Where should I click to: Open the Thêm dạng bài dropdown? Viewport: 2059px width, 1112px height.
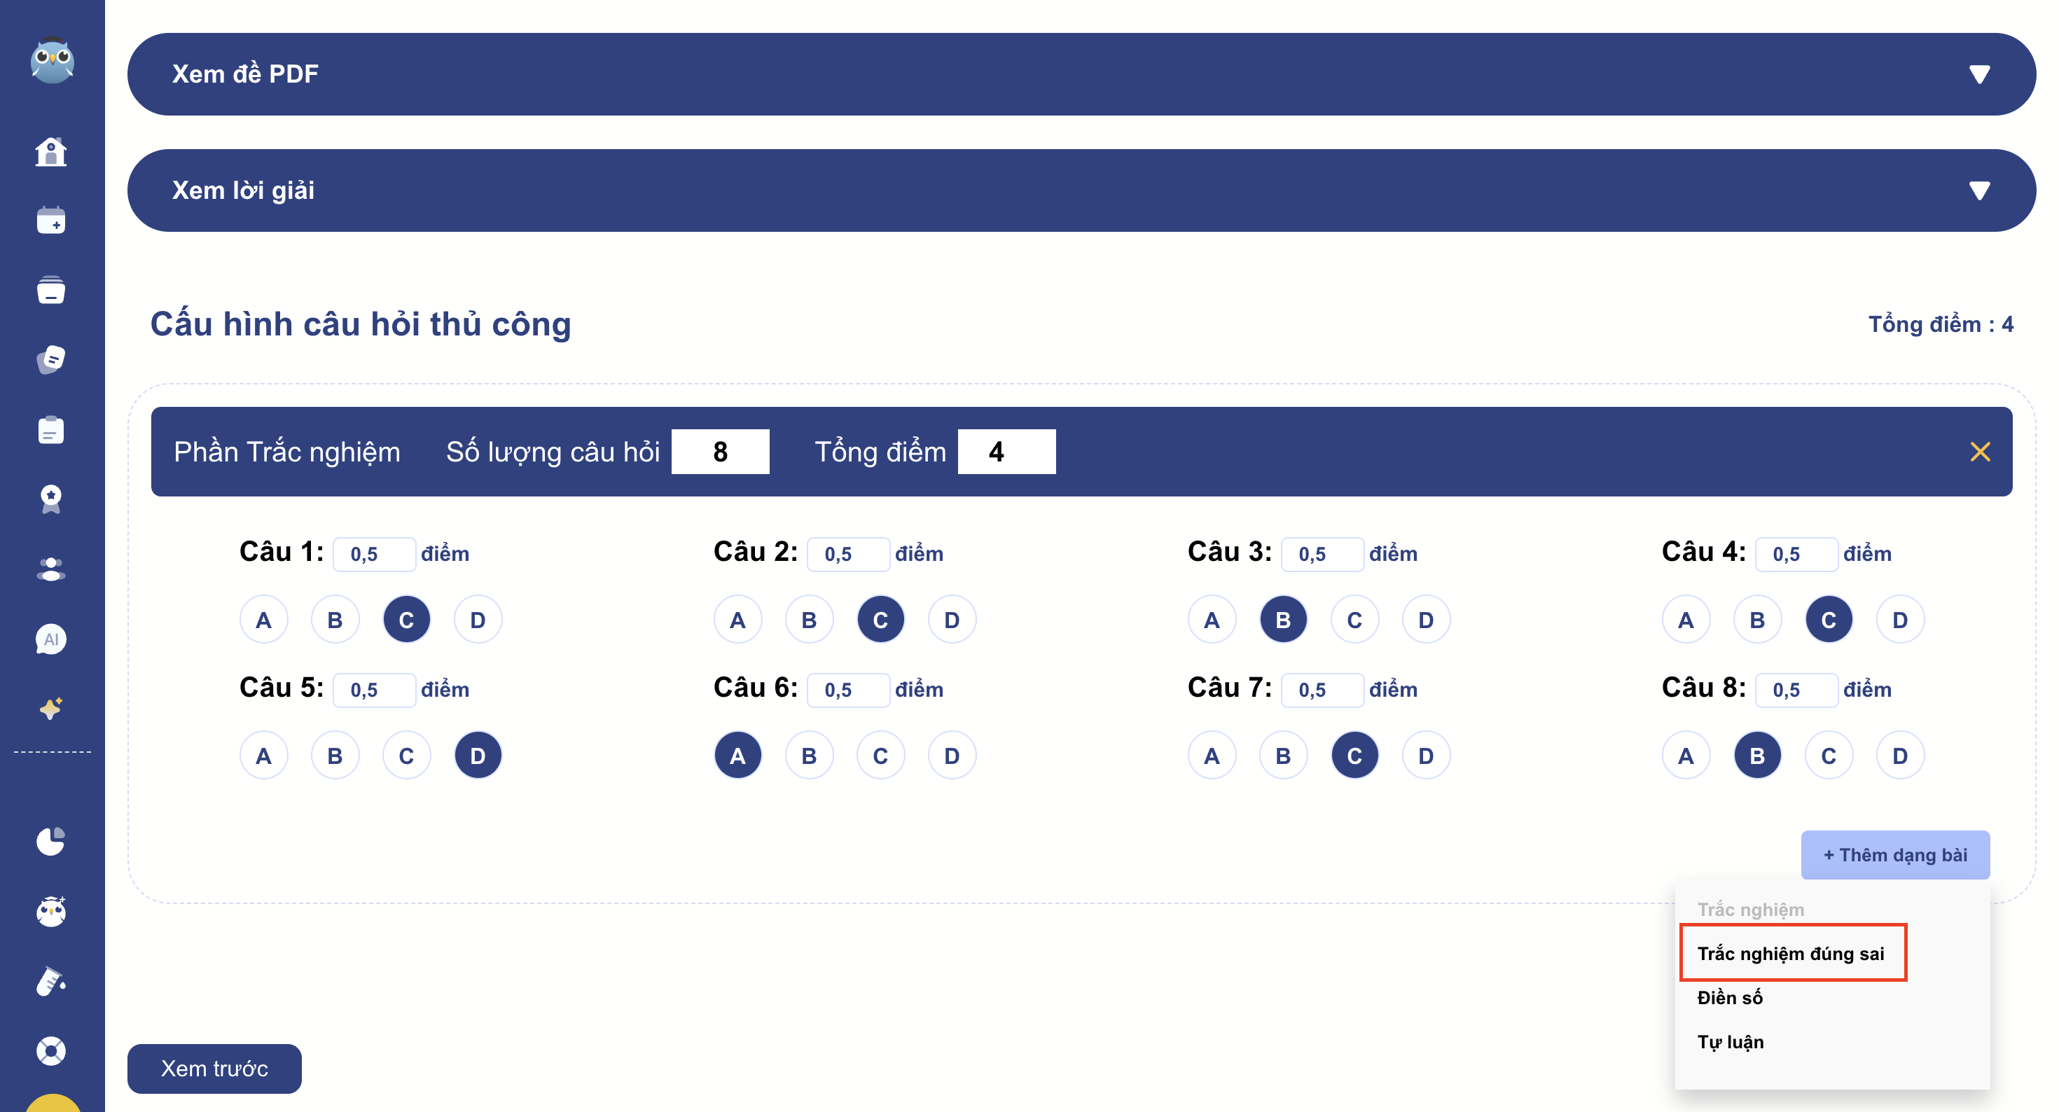1894,854
